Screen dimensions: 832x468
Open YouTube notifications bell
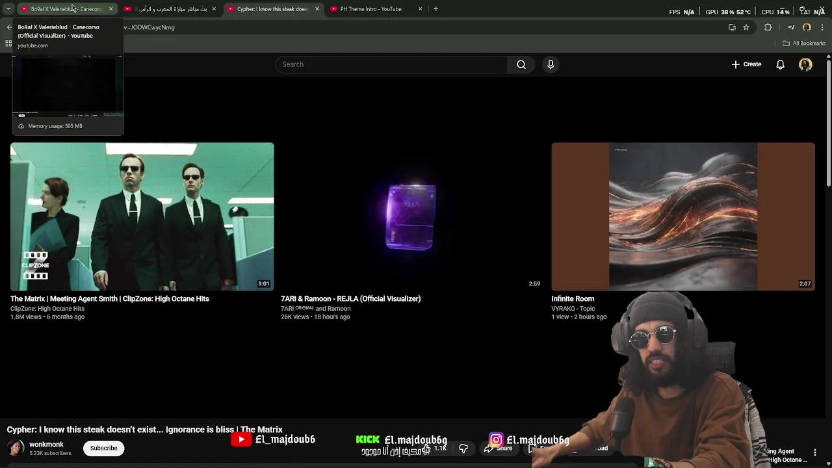[781, 64]
